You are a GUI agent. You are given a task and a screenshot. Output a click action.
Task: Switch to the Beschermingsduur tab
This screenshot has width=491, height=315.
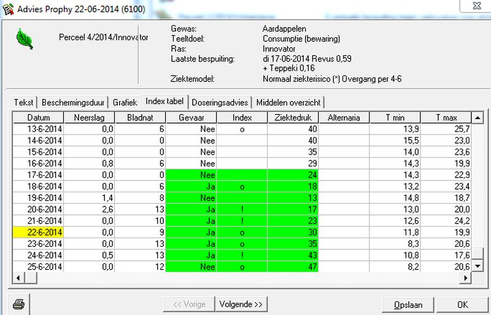[x=73, y=103]
